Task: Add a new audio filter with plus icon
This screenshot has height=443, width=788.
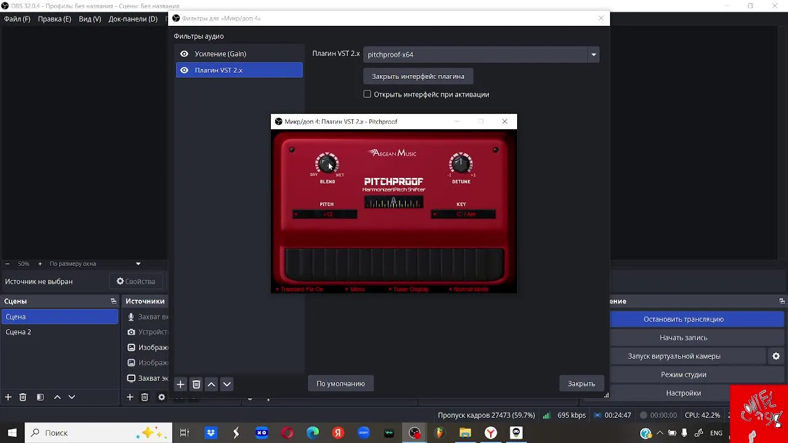Action: [x=180, y=384]
